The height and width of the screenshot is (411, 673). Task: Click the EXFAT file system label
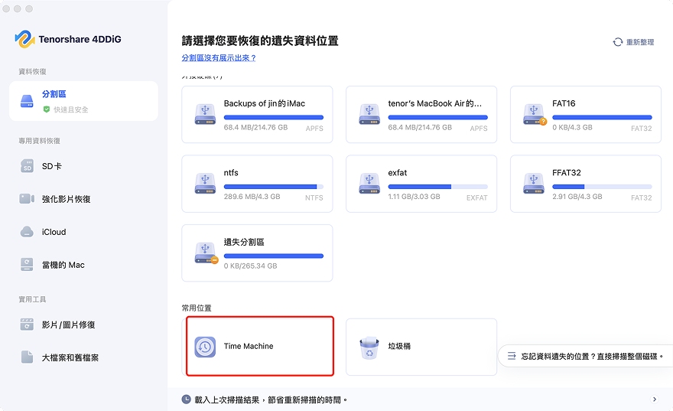477,197
